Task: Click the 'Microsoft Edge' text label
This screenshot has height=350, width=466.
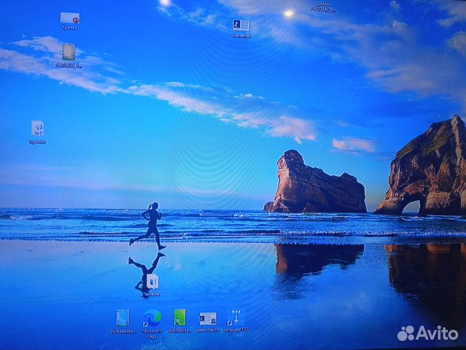Action: [x=152, y=333]
